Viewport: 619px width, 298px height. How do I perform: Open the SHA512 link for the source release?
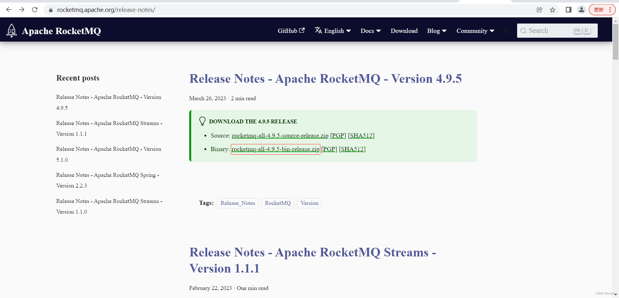pyautogui.click(x=361, y=136)
